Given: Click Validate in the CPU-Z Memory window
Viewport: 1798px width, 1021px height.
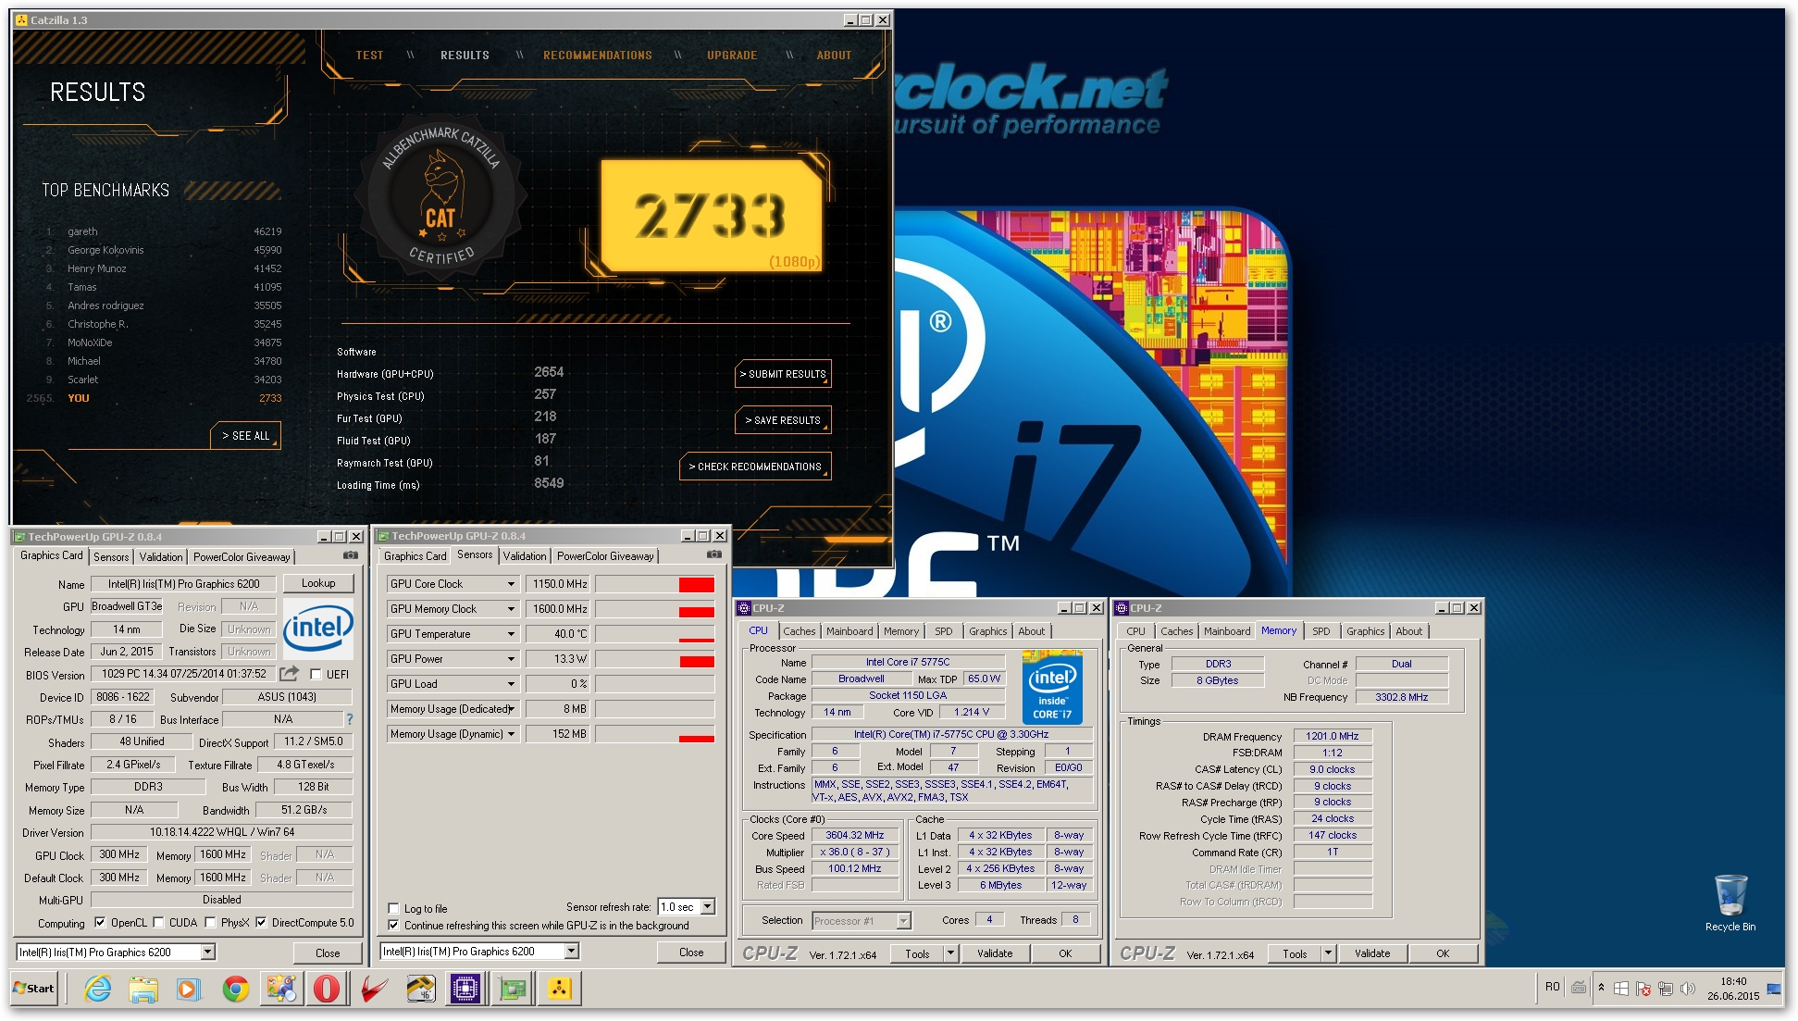Looking at the screenshot, I should [1372, 953].
